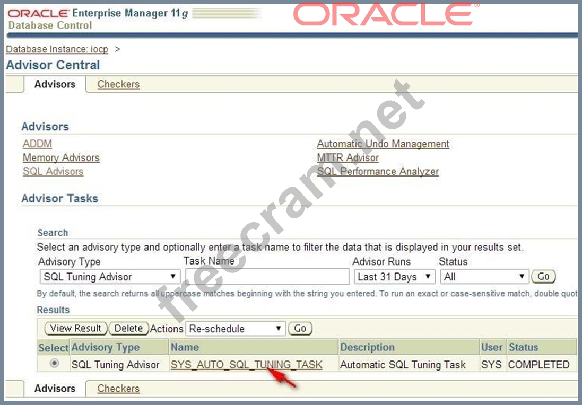
Task: Click the SYS user cell
Action: tap(491, 365)
